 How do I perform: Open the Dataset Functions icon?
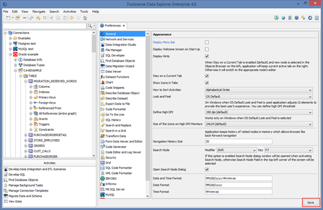pyautogui.click(x=103, y=77)
